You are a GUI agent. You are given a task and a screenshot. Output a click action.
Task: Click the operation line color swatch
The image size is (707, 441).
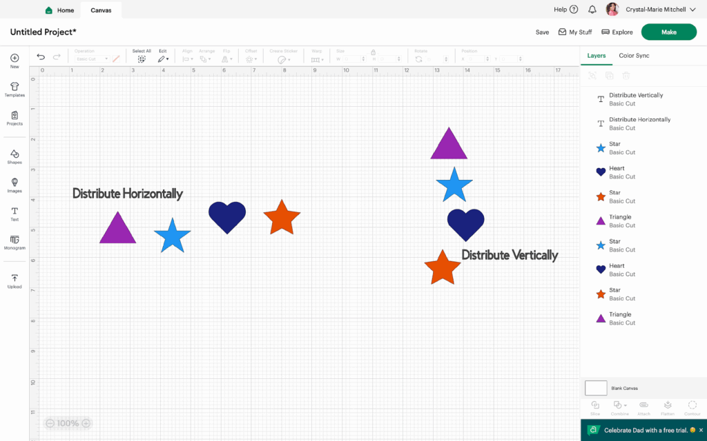point(116,59)
